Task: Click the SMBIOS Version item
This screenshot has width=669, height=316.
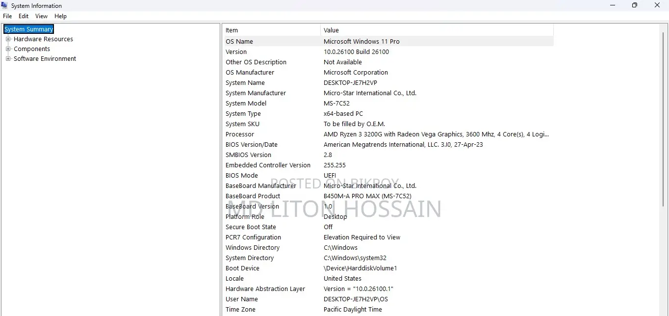Action: 248,155
